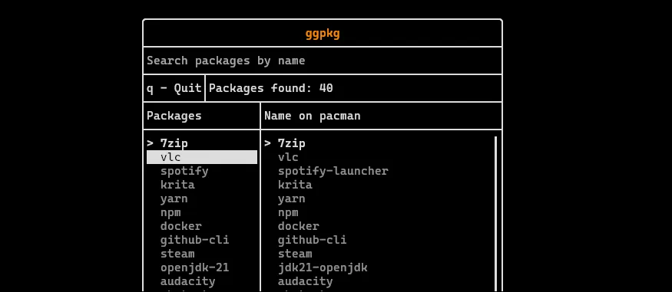This screenshot has width=672, height=292.
Task: Click yarn in the pacman names column
Action: pos(291,198)
